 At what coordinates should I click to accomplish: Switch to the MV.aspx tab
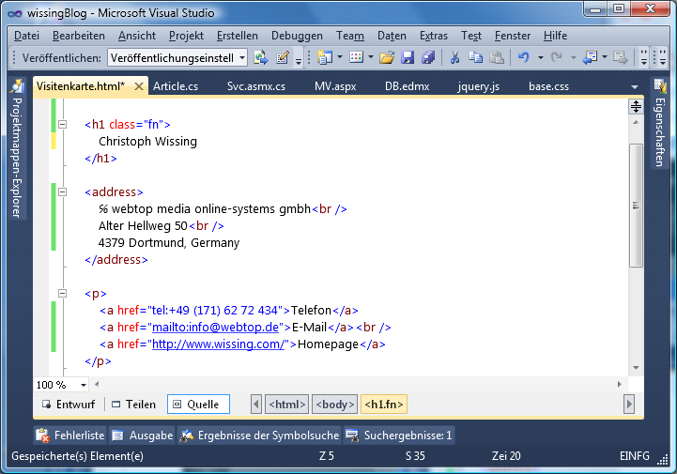pos(335,86)
